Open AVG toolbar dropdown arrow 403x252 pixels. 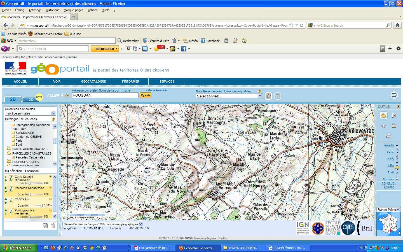pos(15,41)
